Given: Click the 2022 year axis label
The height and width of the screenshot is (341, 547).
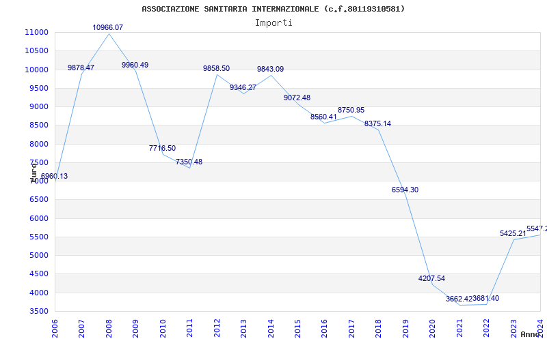Looking at the screenshot, I should pyautogui.click(x=487, y=329).
